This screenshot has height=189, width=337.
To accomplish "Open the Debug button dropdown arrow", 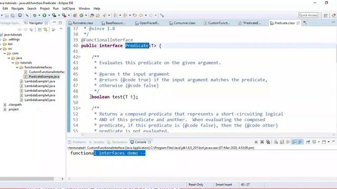I will [x=39, y=15].
